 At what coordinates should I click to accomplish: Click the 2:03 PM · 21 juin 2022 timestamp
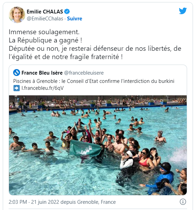tap(34, 202)
